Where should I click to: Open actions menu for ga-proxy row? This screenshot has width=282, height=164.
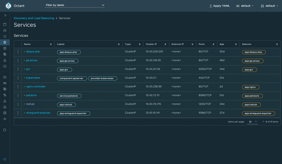tap(18, 60)
